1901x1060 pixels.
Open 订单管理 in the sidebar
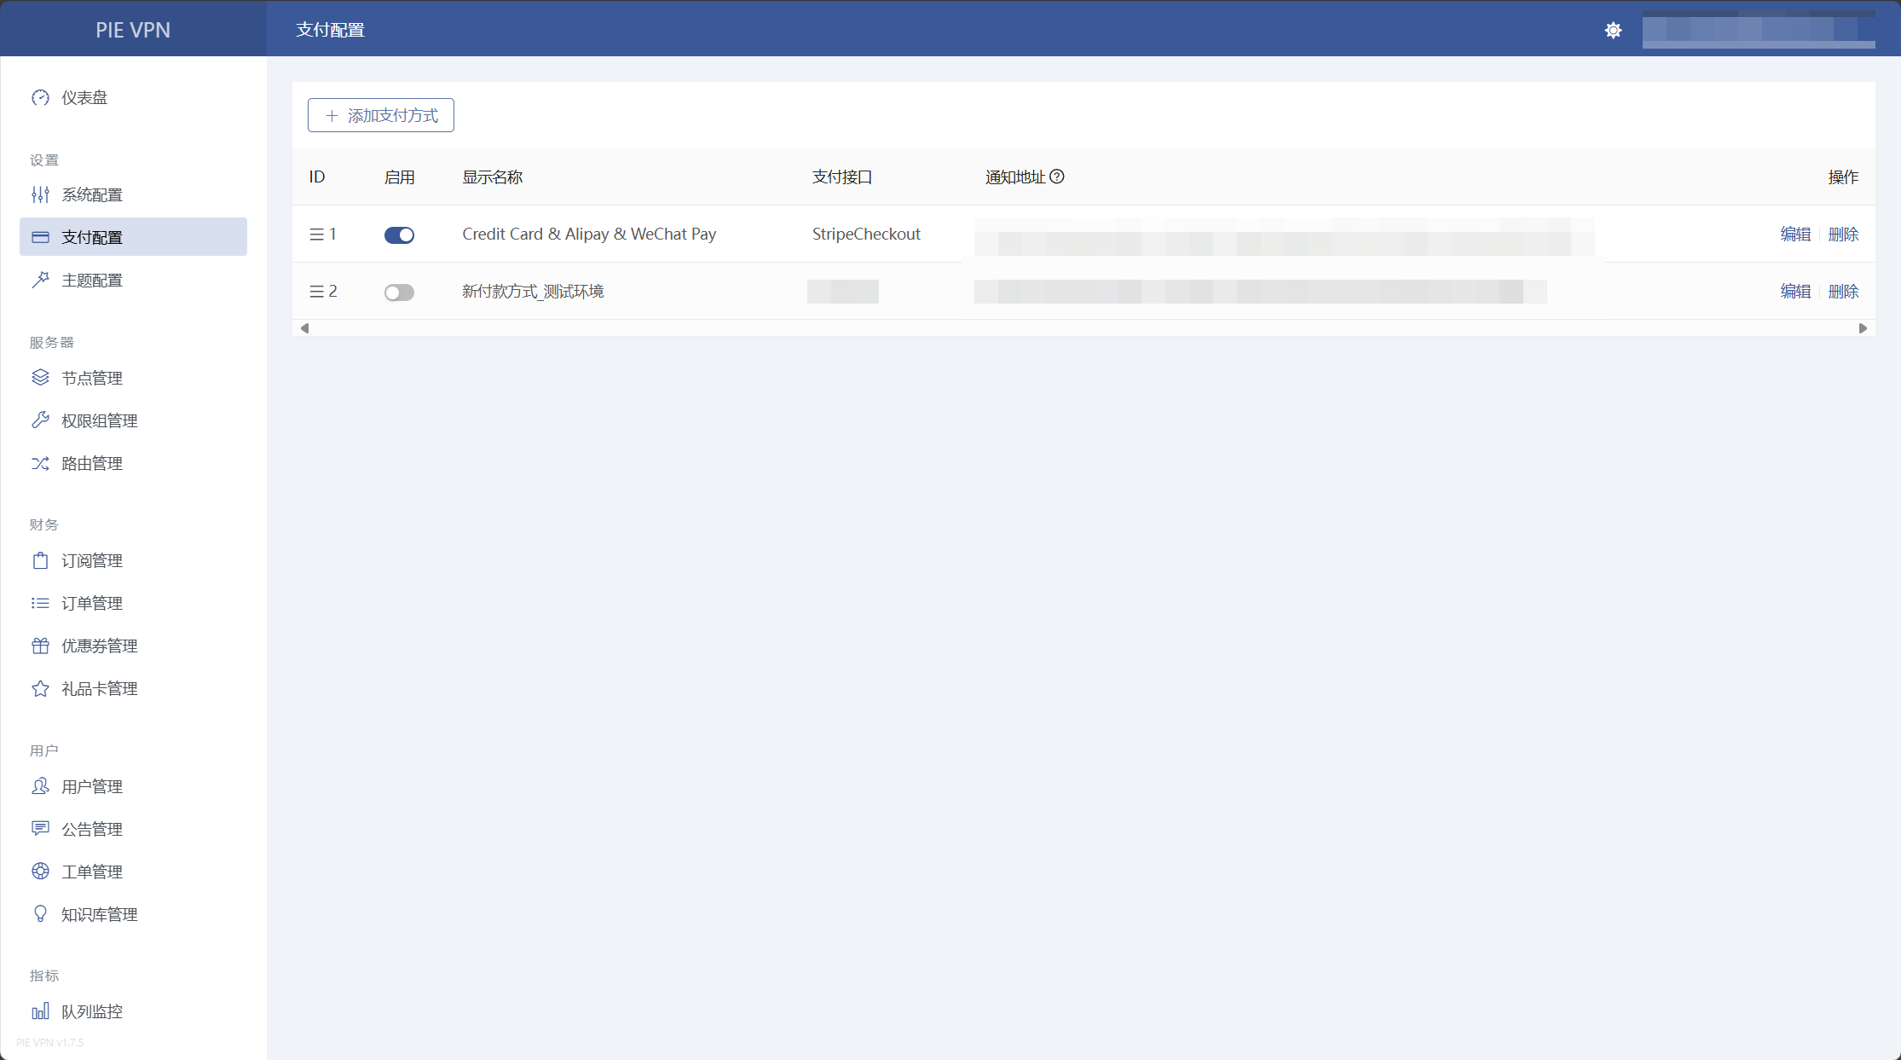[x=92, y=604]
